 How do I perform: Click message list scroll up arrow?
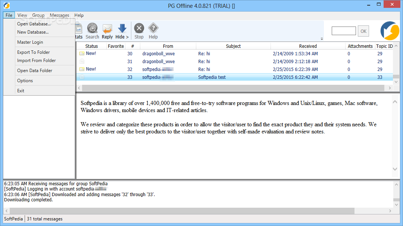[x=396, y=46]
